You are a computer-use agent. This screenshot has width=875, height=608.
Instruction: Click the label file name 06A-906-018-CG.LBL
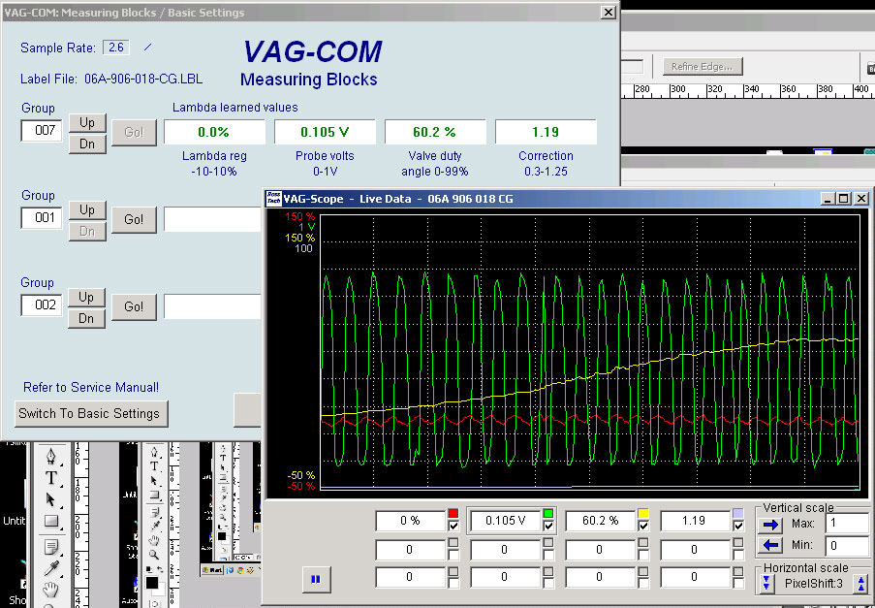coord(143,79)
